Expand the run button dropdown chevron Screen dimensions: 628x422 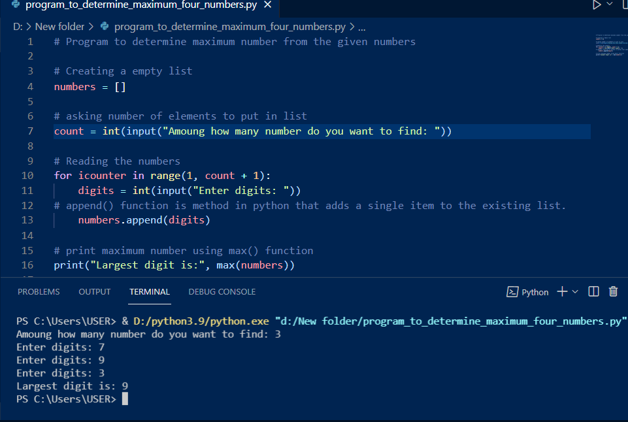click(608, 6)
